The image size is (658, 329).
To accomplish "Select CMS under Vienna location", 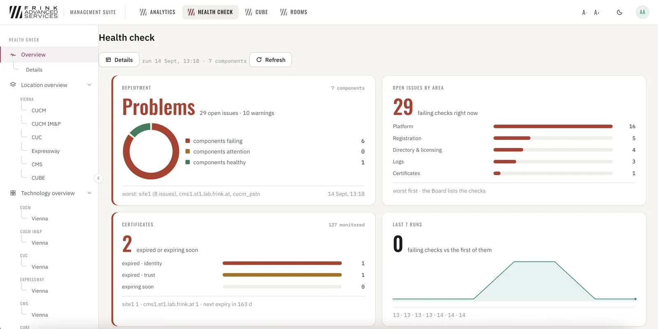I will 37,164.
